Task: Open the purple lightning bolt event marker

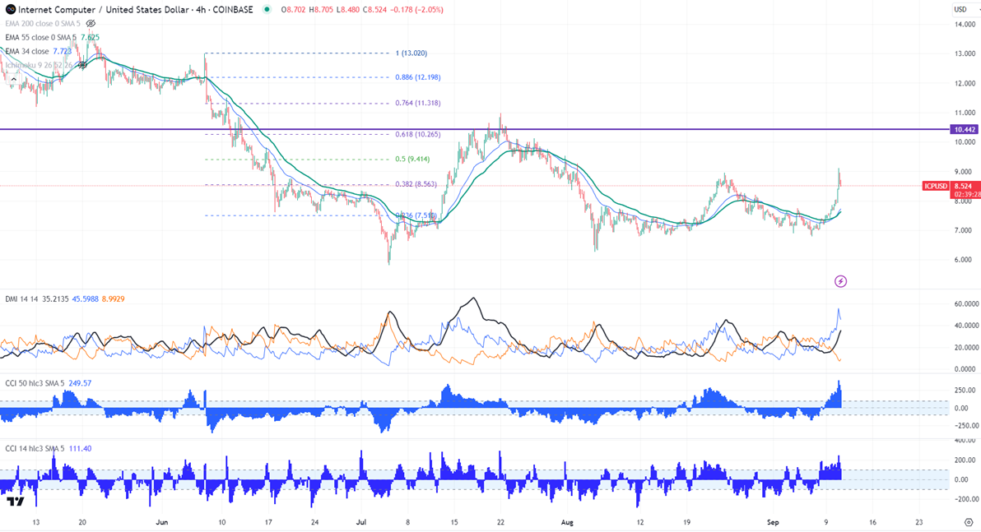Action: click(840, 281)
